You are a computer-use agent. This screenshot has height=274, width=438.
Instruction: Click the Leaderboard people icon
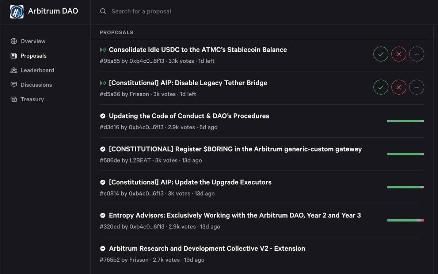coord(14,70)
